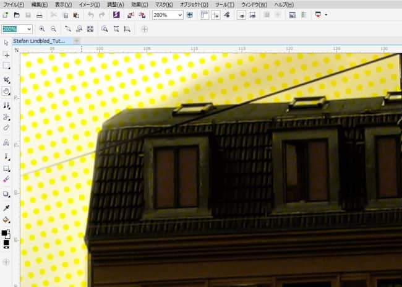Select the Pick tool in toolbox
The height and width of the screenshot is (287, 402).
click(6, 43)
